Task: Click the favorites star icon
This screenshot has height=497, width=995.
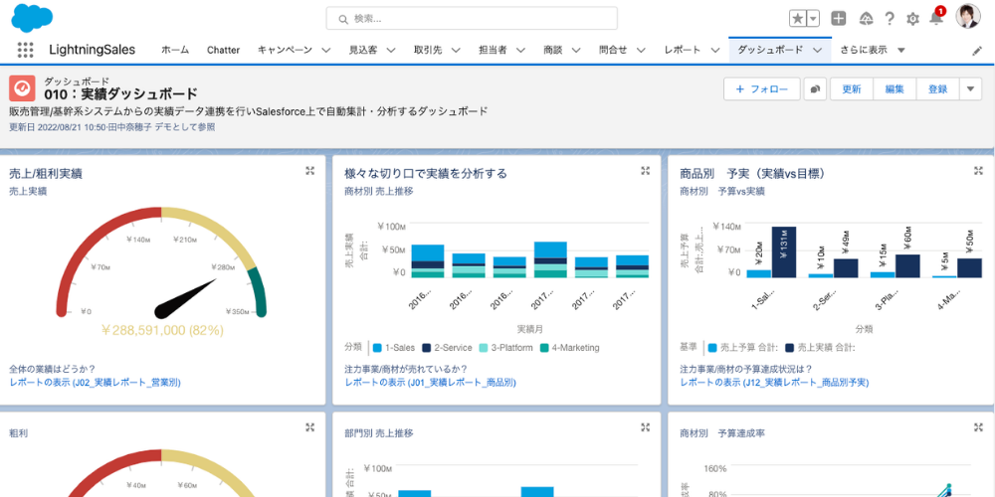Action: pos(798,18)
